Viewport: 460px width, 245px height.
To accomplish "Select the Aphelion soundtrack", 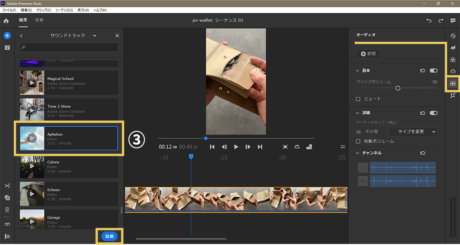I will click(69, 139).
